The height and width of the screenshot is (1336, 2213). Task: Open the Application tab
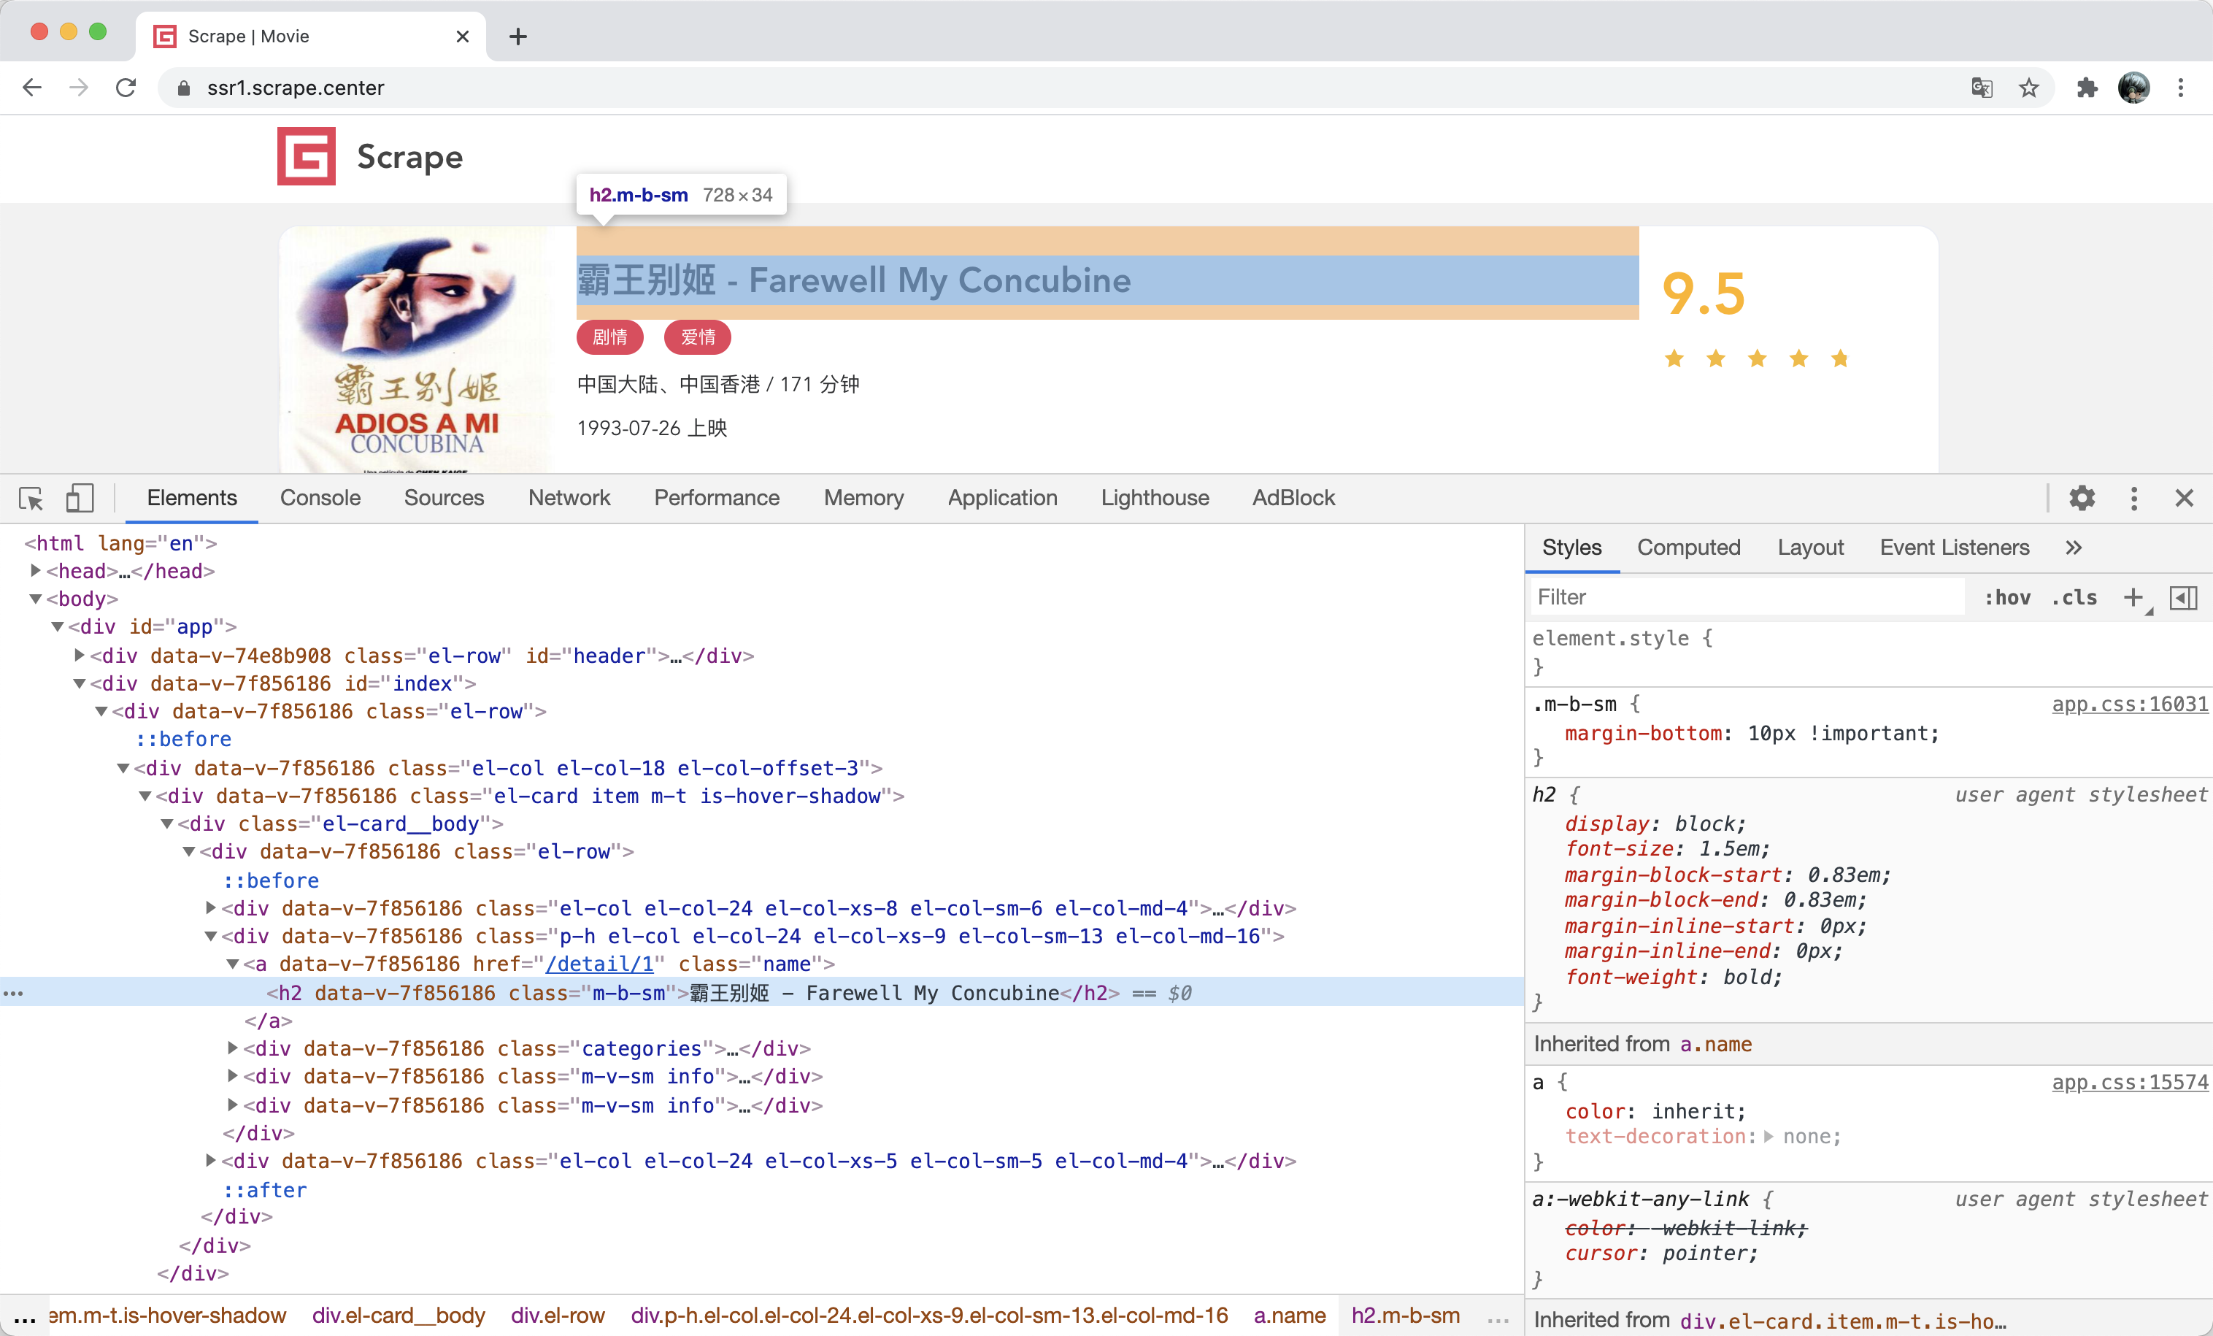pyautogui.click(x=1002, y=498)
